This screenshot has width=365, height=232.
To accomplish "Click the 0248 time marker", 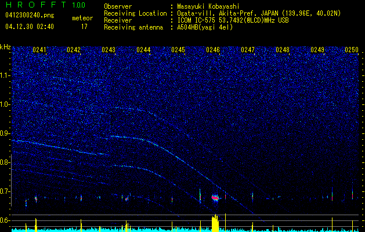I will pos(283,50).
